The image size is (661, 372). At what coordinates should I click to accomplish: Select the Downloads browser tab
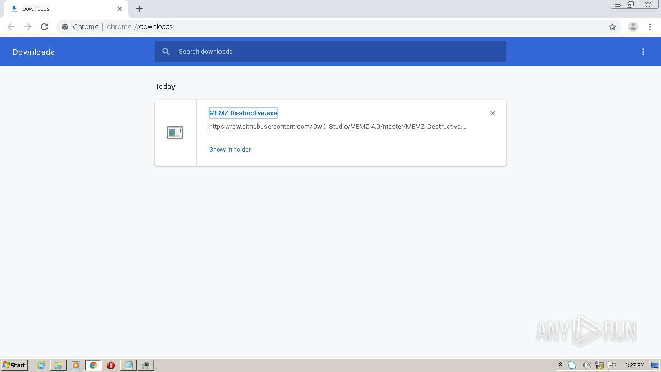[66, 9]
